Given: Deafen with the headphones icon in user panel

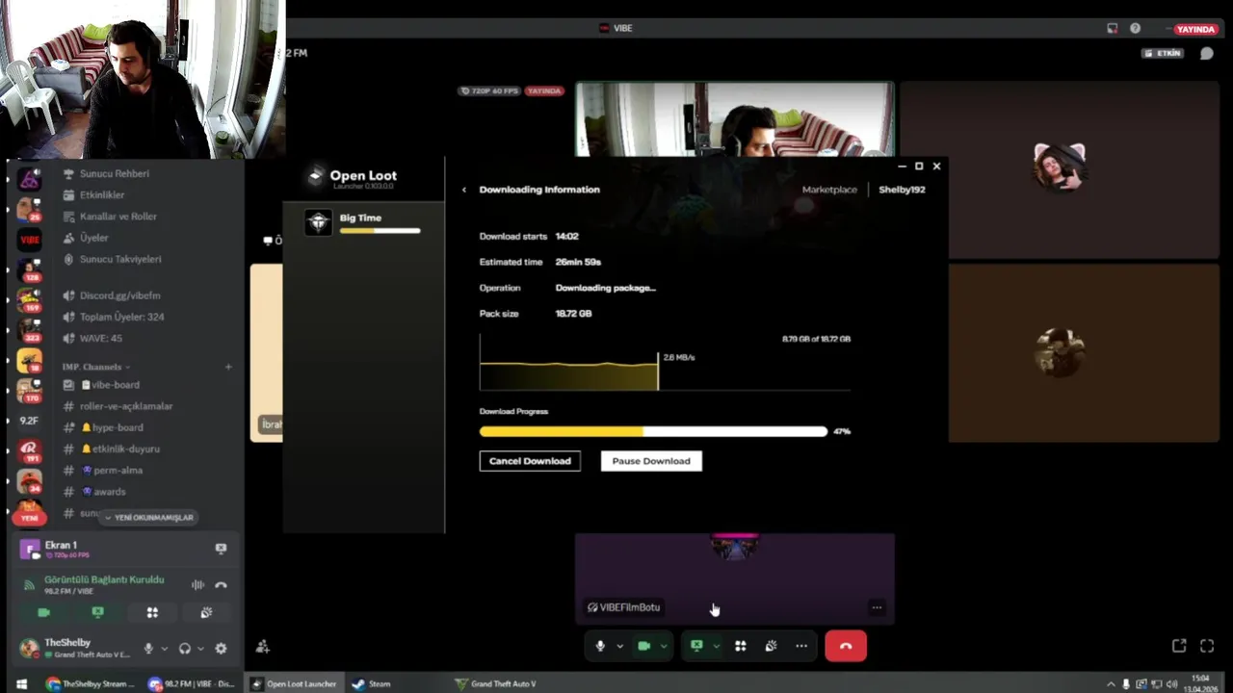Looking at the screenshot, I should (x=185, y=649).
